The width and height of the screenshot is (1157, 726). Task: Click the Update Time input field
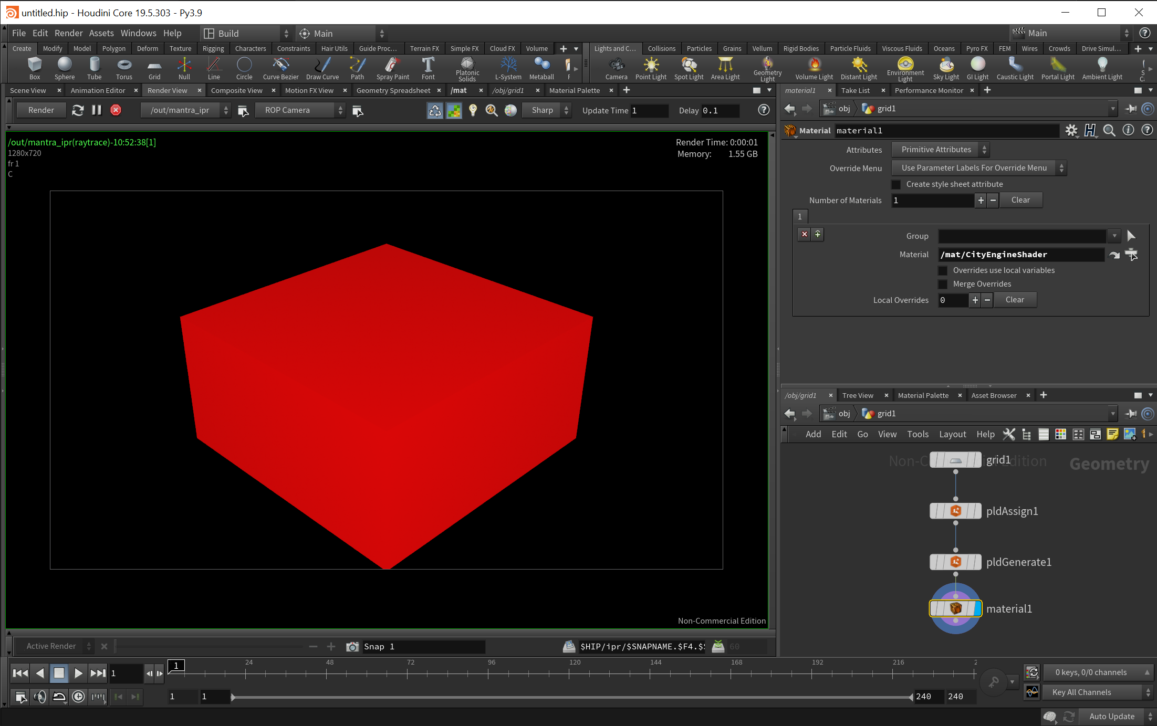coord(650,110)
